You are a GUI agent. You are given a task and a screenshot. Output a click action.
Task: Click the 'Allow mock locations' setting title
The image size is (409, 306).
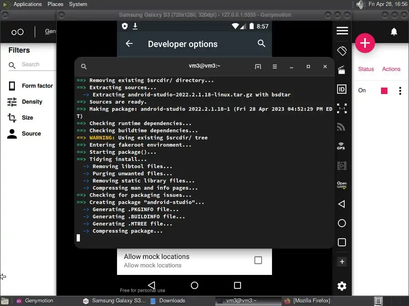[157, 257]
